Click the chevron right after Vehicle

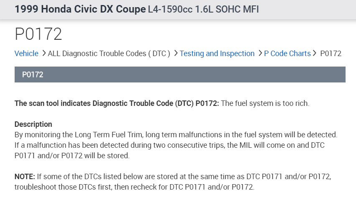point(43,54)
